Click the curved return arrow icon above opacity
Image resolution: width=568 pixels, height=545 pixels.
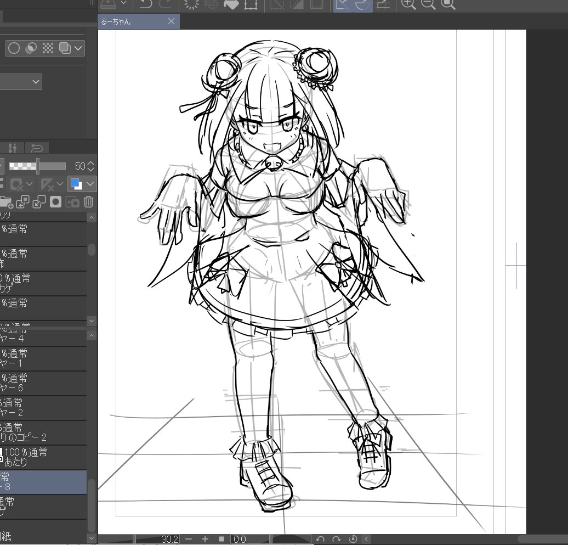pos(37,148)
